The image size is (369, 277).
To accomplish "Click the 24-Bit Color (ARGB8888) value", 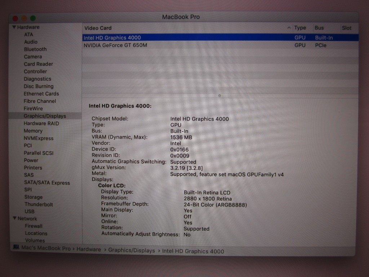I will (215, 205).
